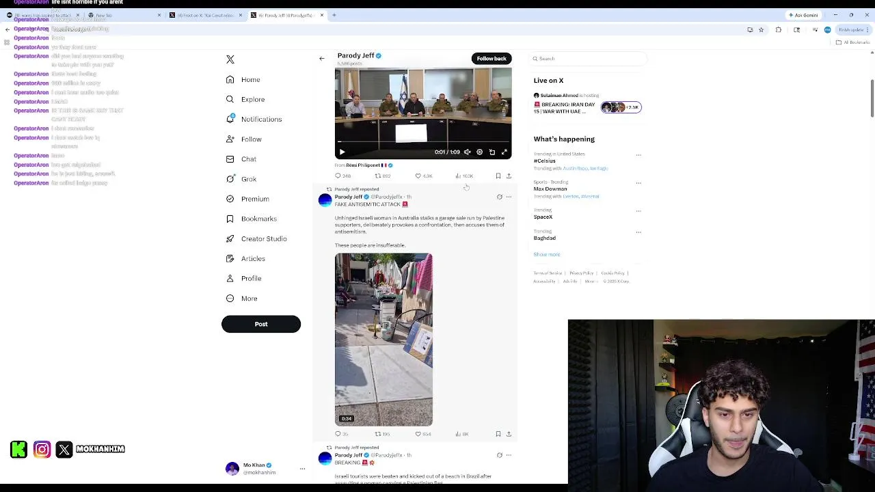
Task: Open the #Celsius trending topic
Action: 545,161
